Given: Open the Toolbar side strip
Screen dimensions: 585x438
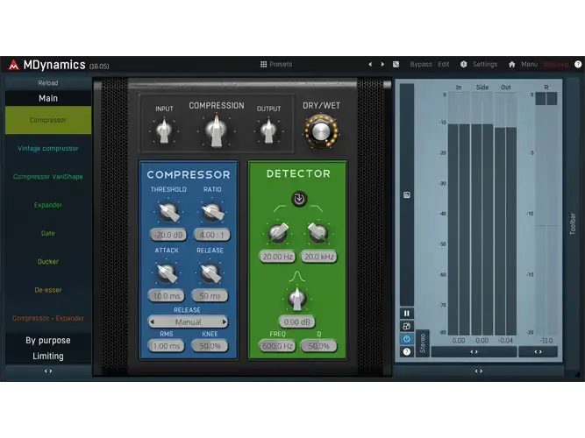Looking at the screenshot, I should 573,223.
